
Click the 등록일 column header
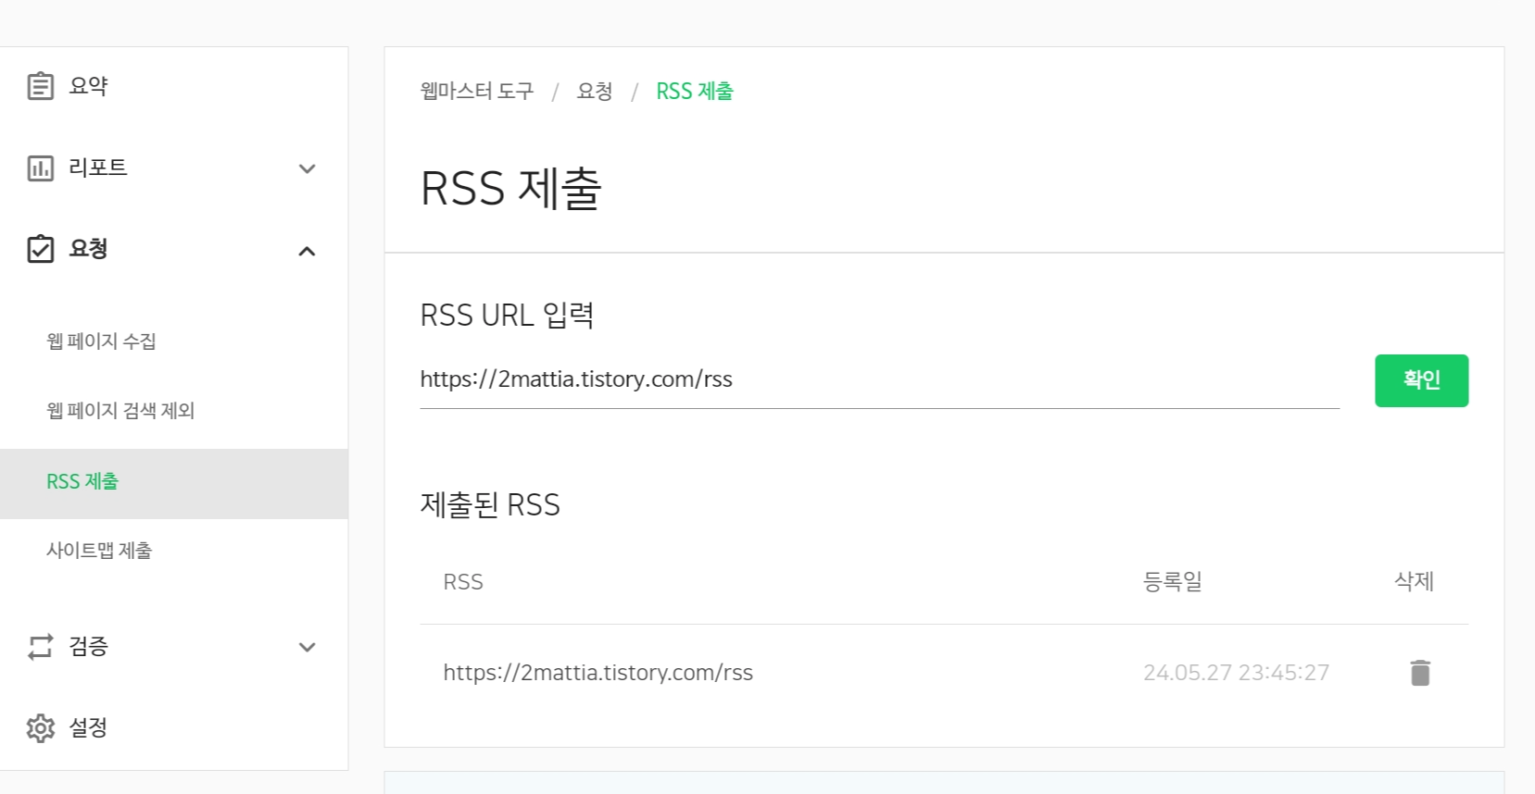click(1173, 581)
